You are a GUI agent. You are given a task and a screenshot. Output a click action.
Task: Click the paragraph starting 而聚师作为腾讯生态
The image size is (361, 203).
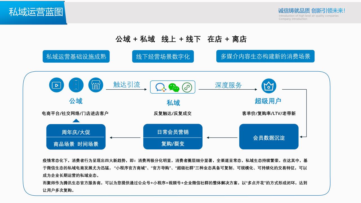[x=175, y=186]
